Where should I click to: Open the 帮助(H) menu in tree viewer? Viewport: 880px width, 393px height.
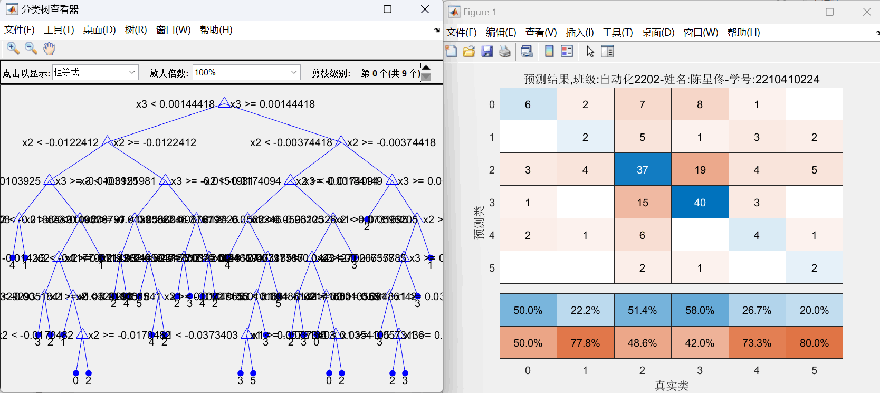[216, 30]
